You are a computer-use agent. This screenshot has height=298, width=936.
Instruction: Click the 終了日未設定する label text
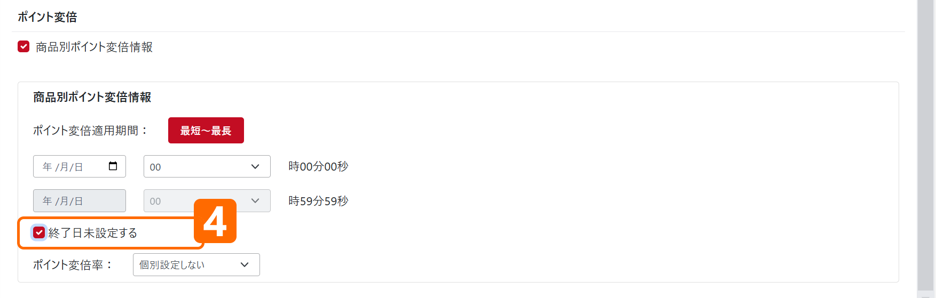coord(93,233)
